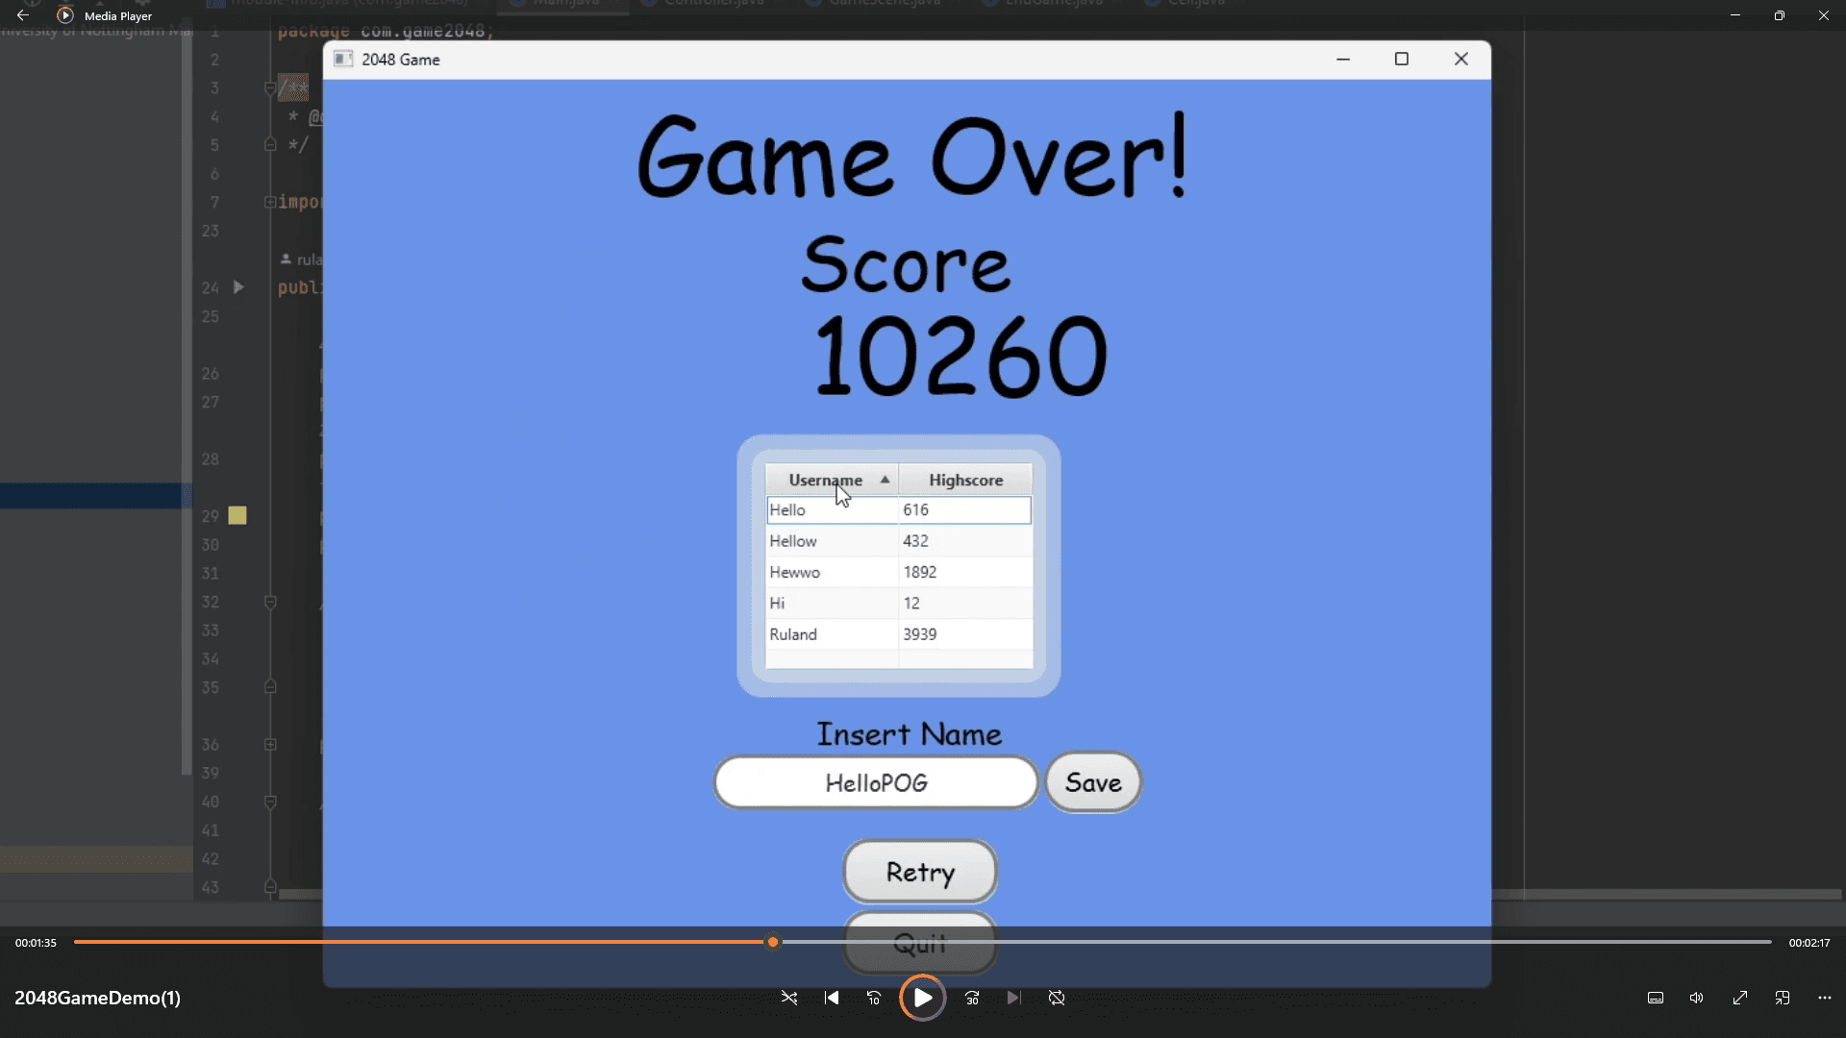Click the Retry button
This screenshot has width=1846, height=1038.
point(920,872)
